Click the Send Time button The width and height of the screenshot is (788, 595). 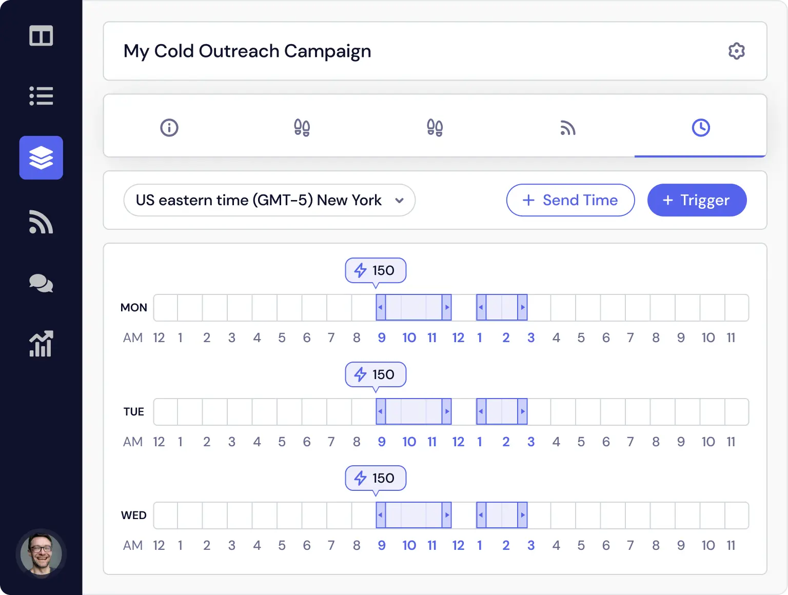click(570, 200)
